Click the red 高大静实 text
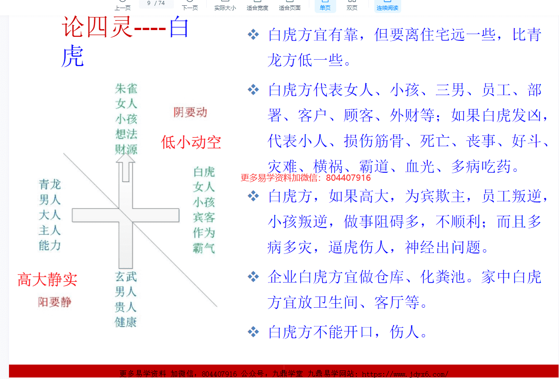Screen dimensions: 559x379 pyautogui.click(x=47, y=279)
